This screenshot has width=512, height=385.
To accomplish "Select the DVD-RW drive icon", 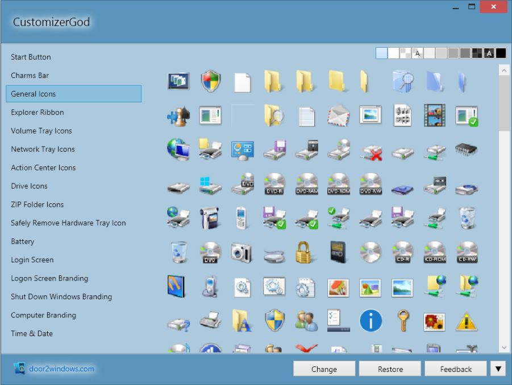I will pos(370,183).
